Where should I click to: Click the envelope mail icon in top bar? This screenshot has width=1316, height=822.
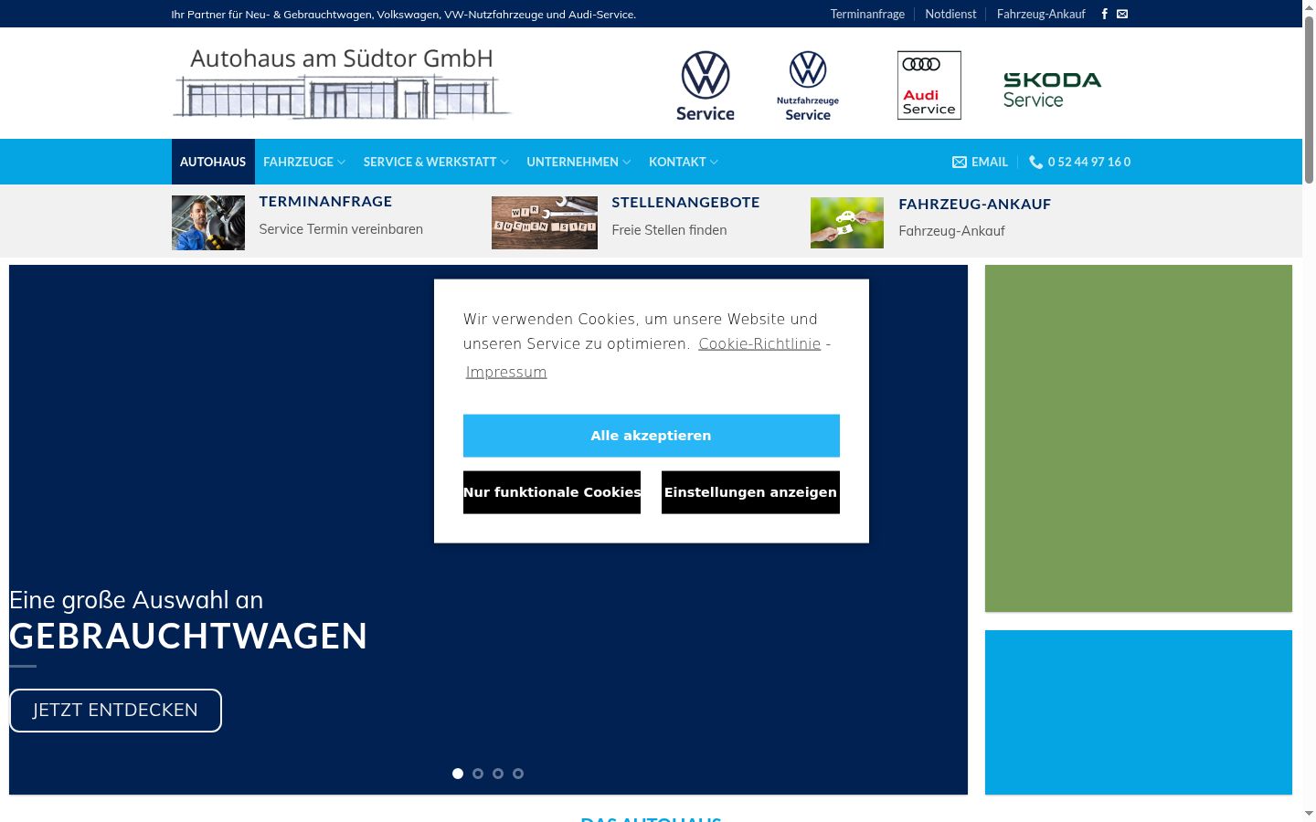click(x=1122, y=14)
